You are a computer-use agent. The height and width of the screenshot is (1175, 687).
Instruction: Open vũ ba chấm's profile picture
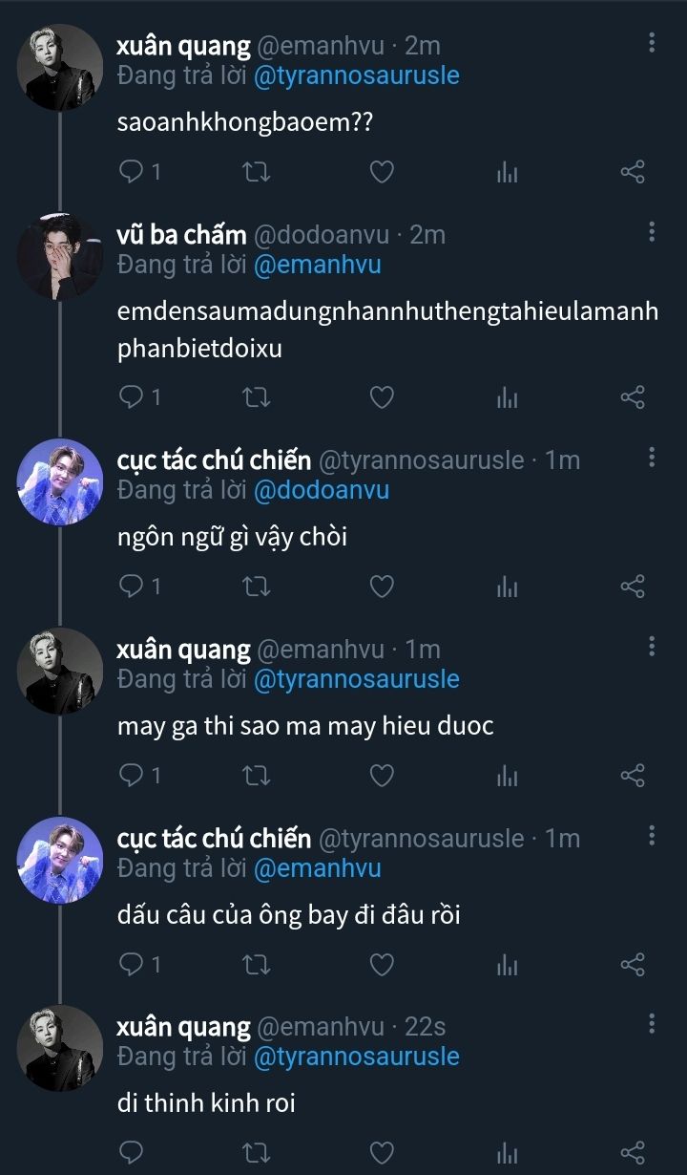pyautogui.click(x=60, y=256)
